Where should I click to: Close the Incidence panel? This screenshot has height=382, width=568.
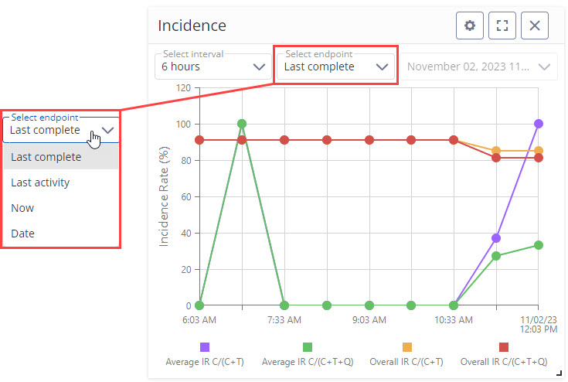(x=535, y=26)
